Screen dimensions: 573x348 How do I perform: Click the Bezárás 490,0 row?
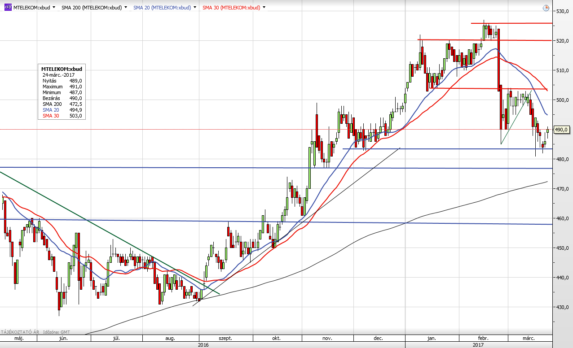(62, 98)
